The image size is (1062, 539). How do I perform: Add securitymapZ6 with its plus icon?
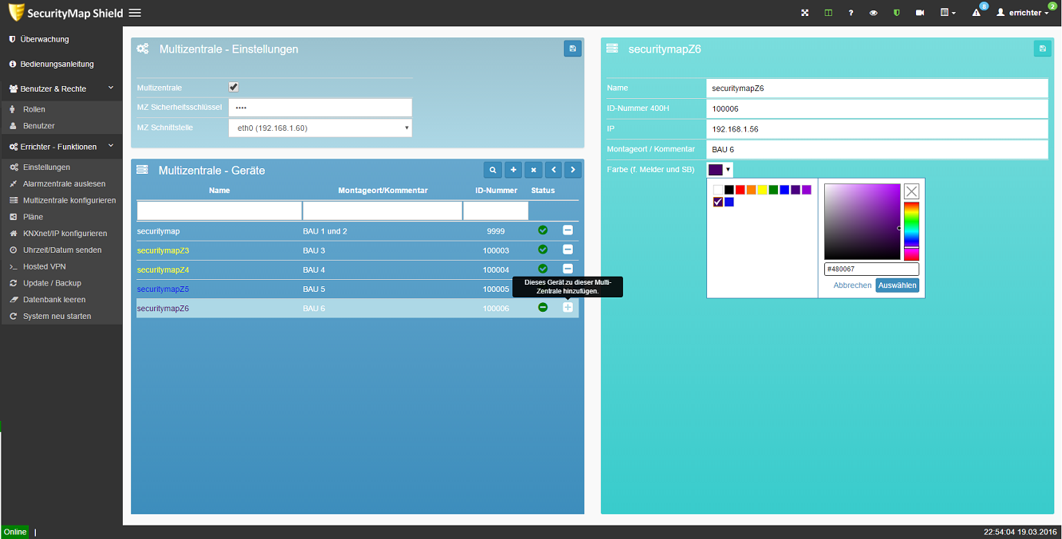(x=567, y=308)
